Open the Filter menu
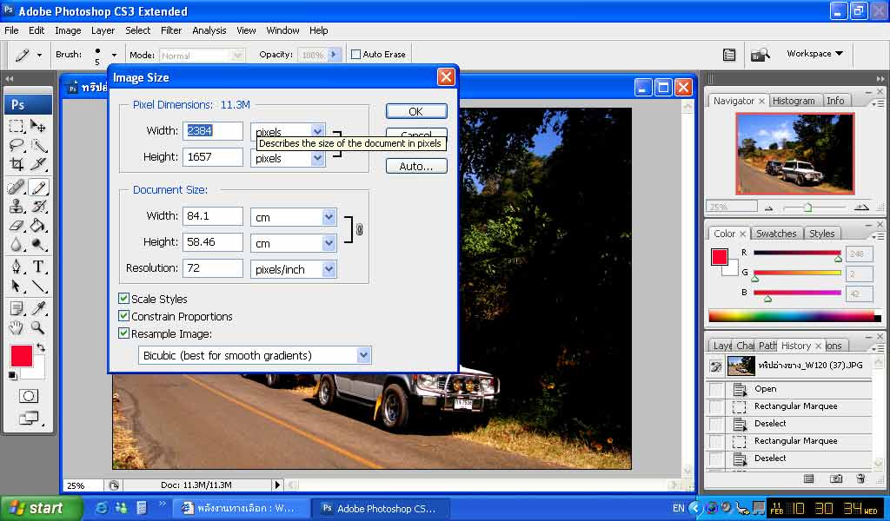This screenshot has height=521, width=890. pyautogui.click(x=171, y=30)
